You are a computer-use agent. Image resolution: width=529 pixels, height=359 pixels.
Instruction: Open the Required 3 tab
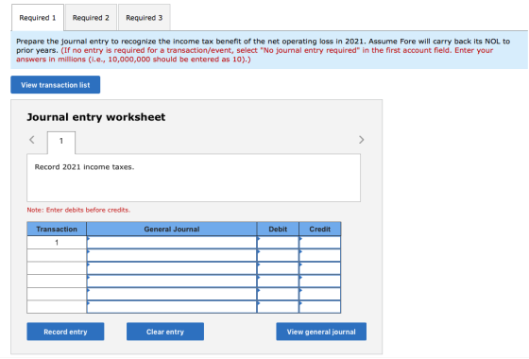[144, 18]
